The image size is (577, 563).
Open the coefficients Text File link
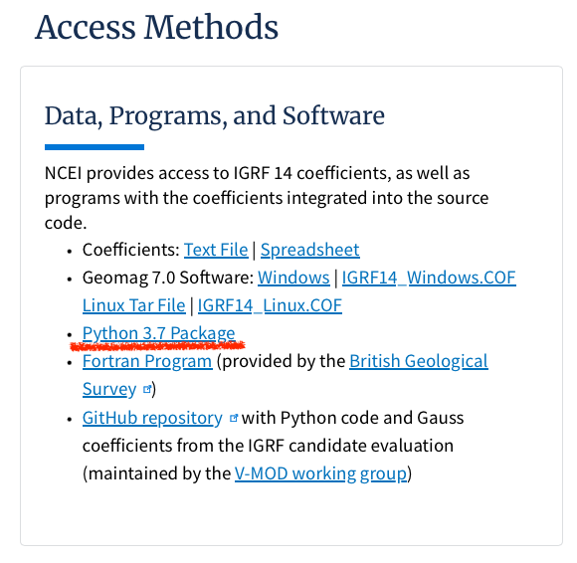point(216,250)
